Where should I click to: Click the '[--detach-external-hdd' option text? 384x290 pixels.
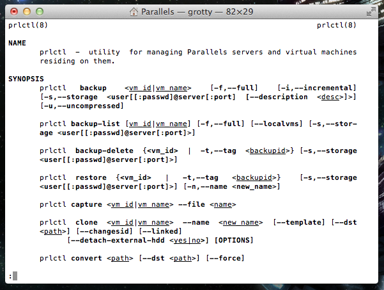[x=116, y=241]
